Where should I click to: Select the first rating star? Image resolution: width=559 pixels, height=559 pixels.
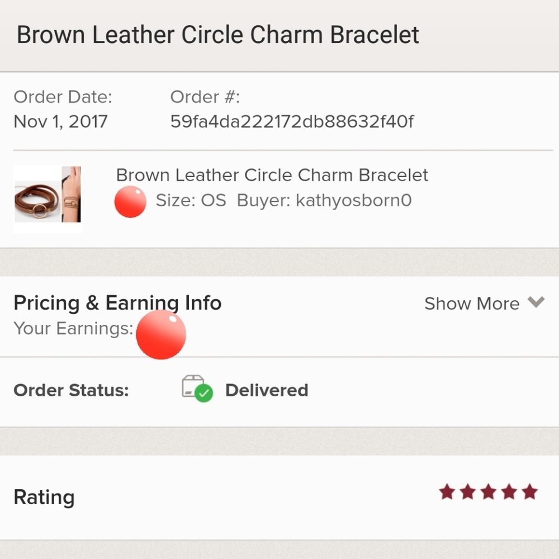coord(448,492)
